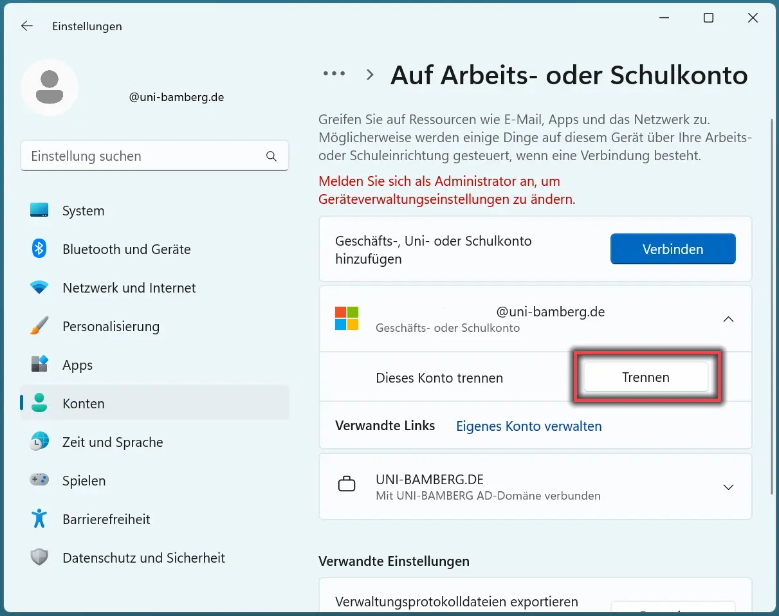Click the breadcrumb chevron arrow
The height and width of the screenshot is (616, 779).
point(370,75)
